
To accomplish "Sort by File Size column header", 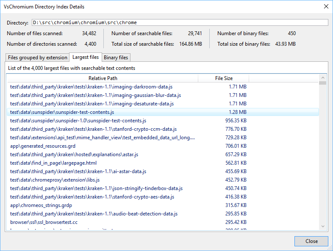I will [224, 78].
